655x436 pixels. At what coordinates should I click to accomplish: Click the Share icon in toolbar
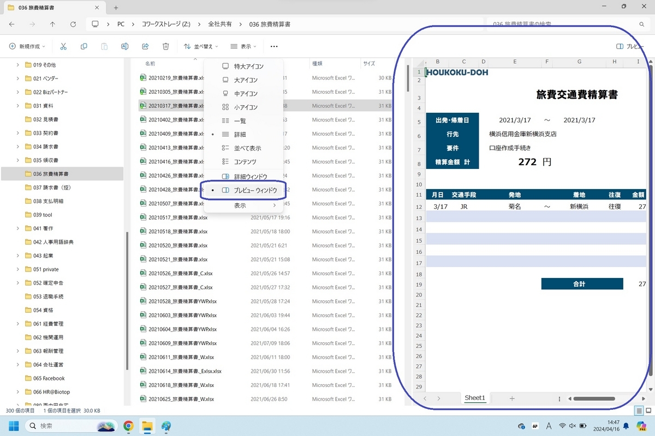(145, 46)
